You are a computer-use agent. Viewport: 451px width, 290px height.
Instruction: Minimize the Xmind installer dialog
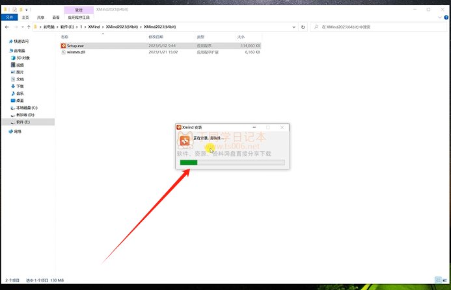tap(254, 127)
